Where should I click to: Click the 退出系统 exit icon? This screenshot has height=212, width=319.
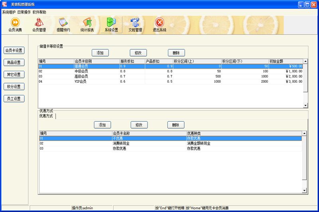(x=159, y=25)
